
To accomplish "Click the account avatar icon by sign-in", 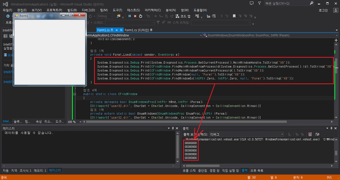I will point(335,10).
